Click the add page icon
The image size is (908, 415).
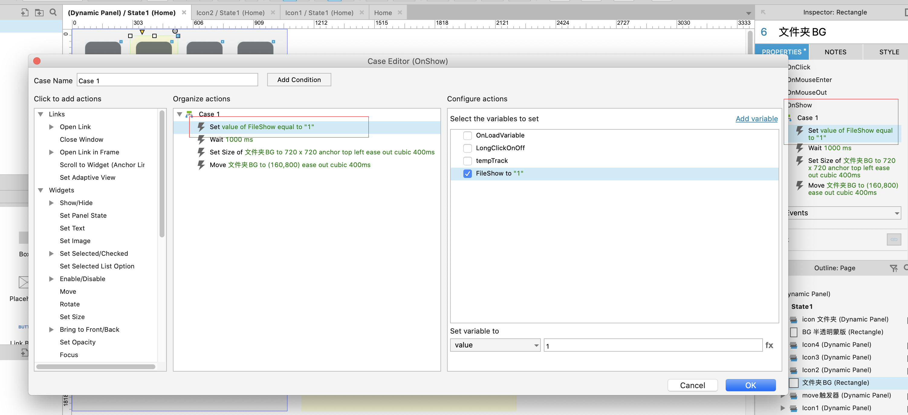coord(24,13)
